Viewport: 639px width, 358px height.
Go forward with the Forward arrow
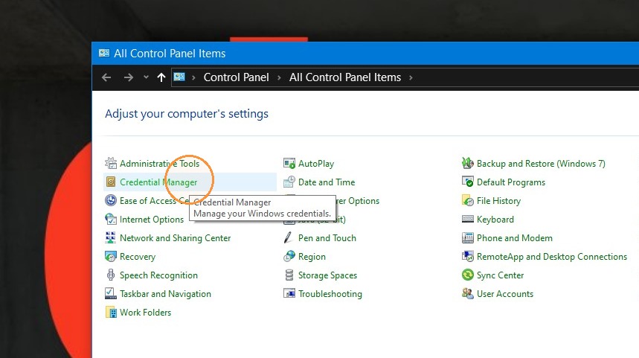[x=129, y=77]
